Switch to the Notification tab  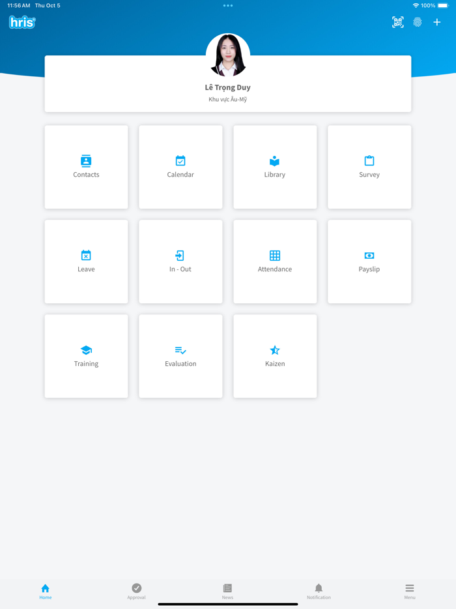point(319,591)
